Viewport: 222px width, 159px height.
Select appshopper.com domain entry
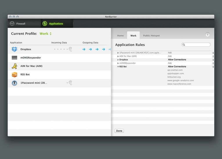pyautogui.click(x=176, y=74)
